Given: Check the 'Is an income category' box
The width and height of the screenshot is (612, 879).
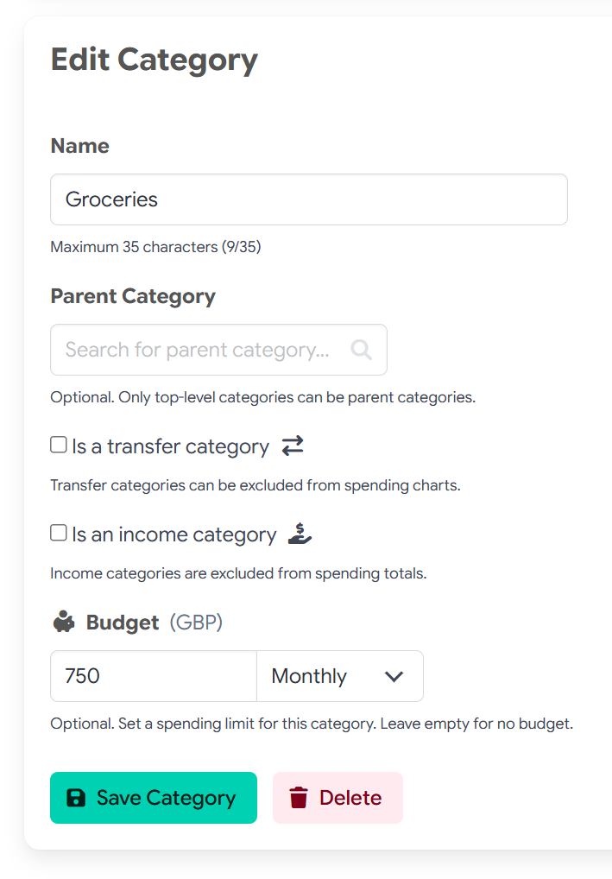Looking at the screenshot, I should [x=58, y=532].
